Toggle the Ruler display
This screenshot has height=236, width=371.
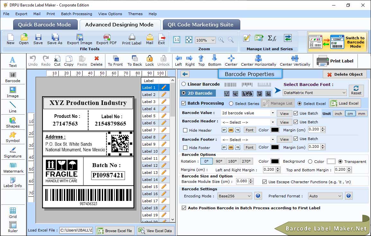coord(13,227)
